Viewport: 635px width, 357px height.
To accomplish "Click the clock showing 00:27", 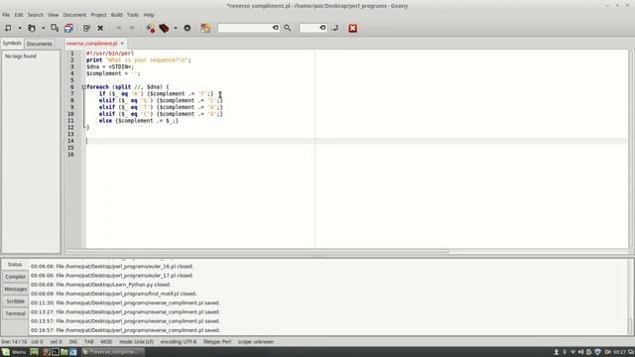I will 619,352.
